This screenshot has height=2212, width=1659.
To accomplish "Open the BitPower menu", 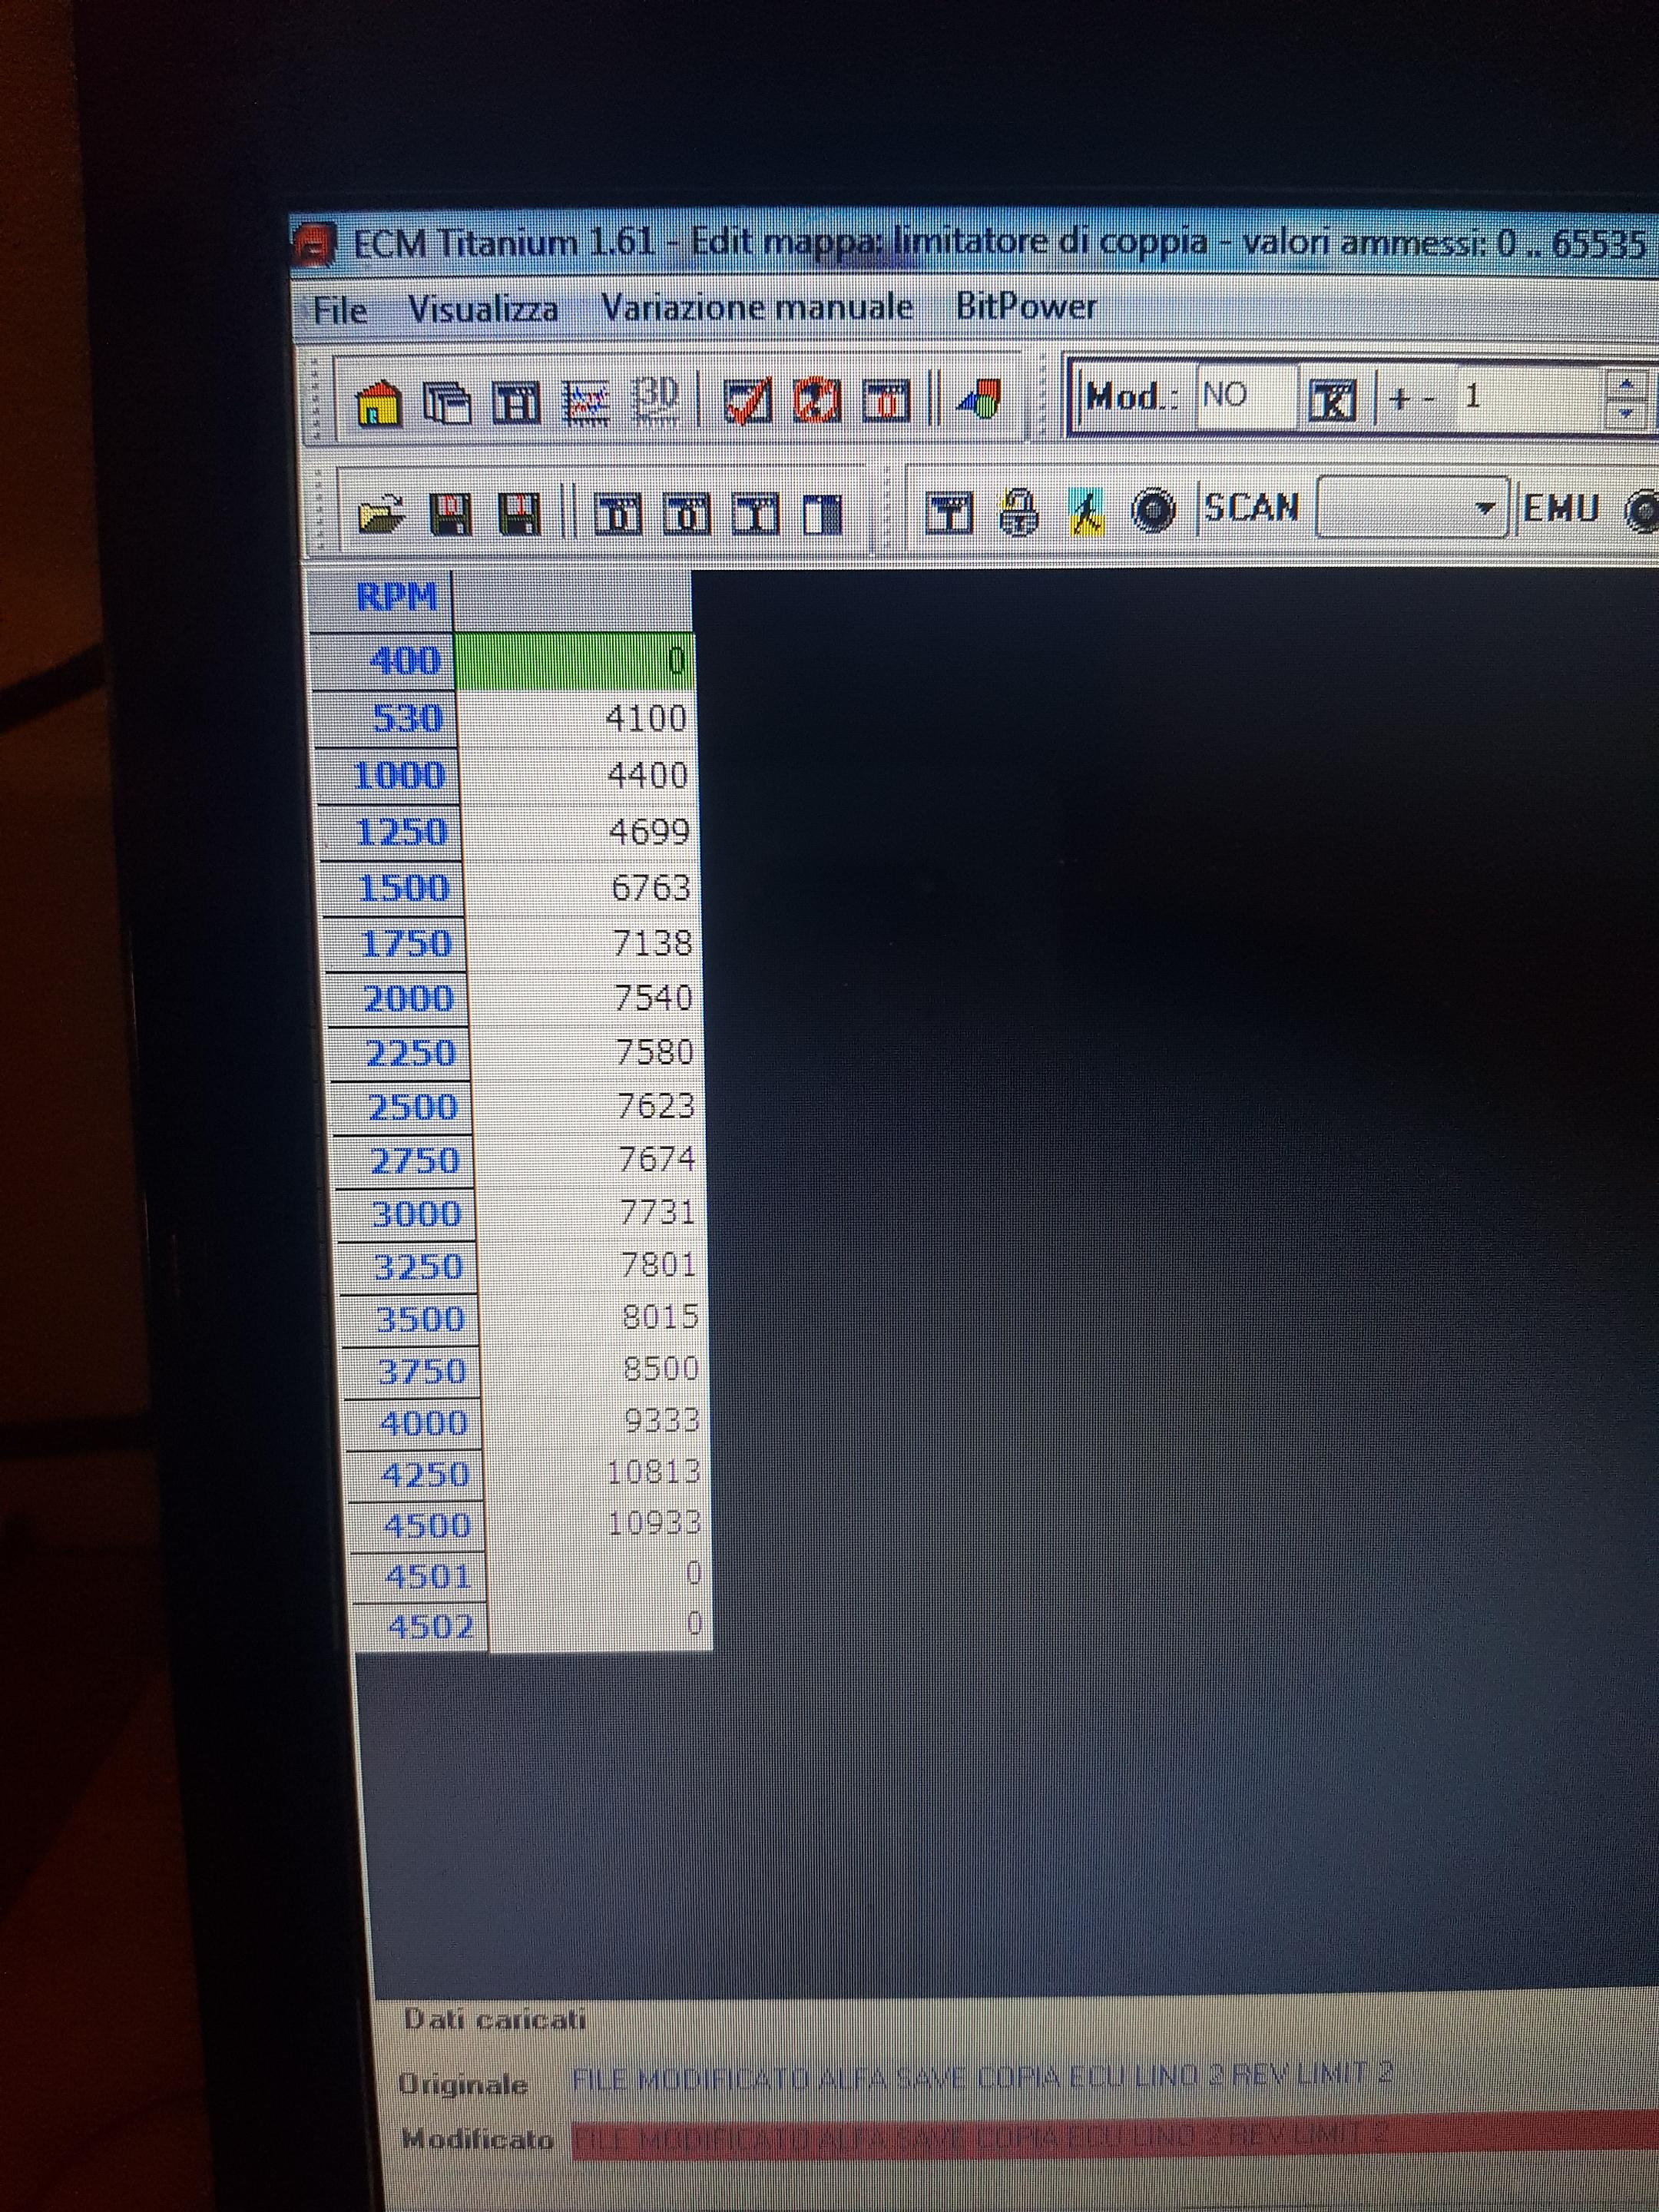I will click(x=1026, y=306).
